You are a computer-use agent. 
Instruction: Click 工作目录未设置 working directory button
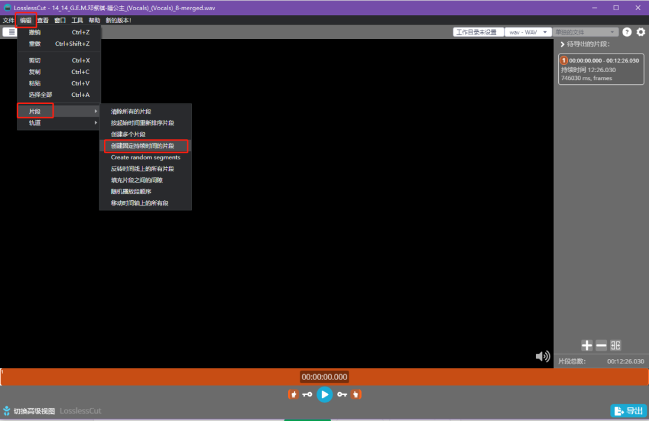tap(478, 32)
